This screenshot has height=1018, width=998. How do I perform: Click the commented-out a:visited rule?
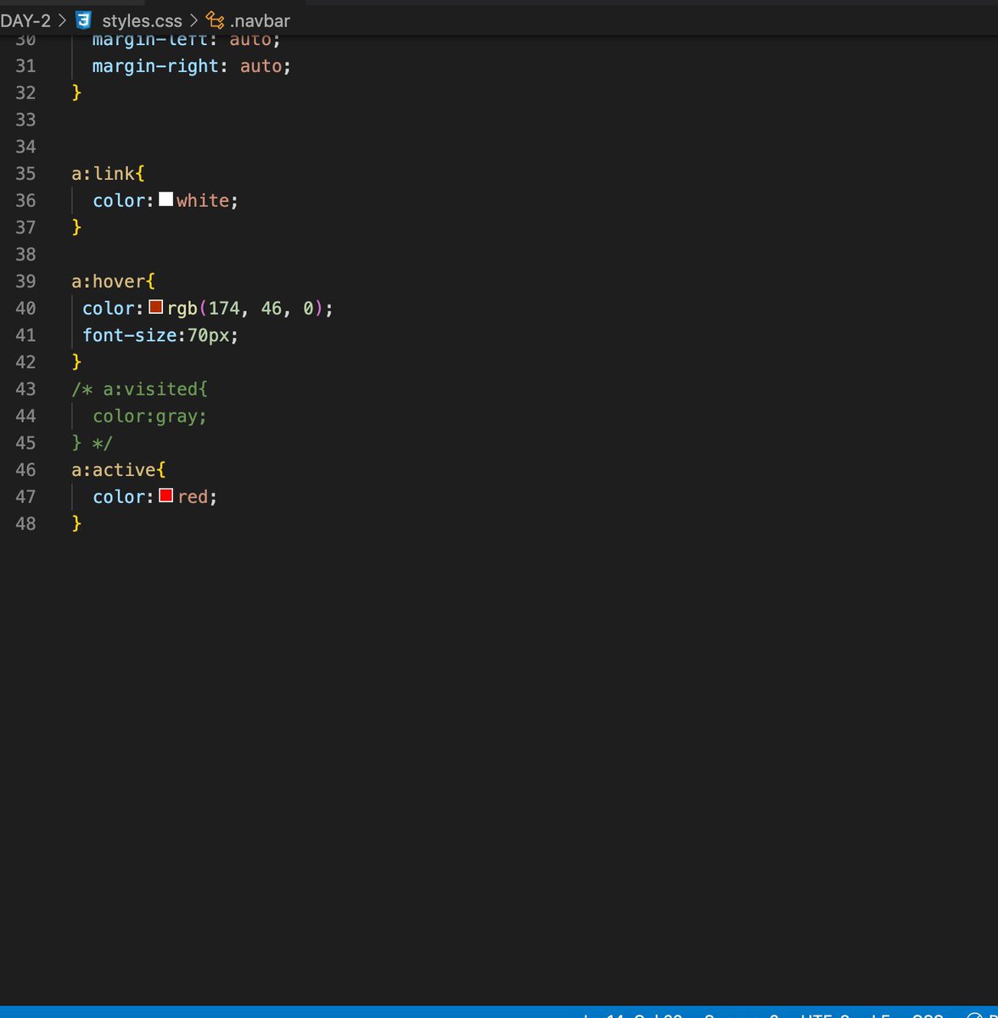[x=140, y=389]
